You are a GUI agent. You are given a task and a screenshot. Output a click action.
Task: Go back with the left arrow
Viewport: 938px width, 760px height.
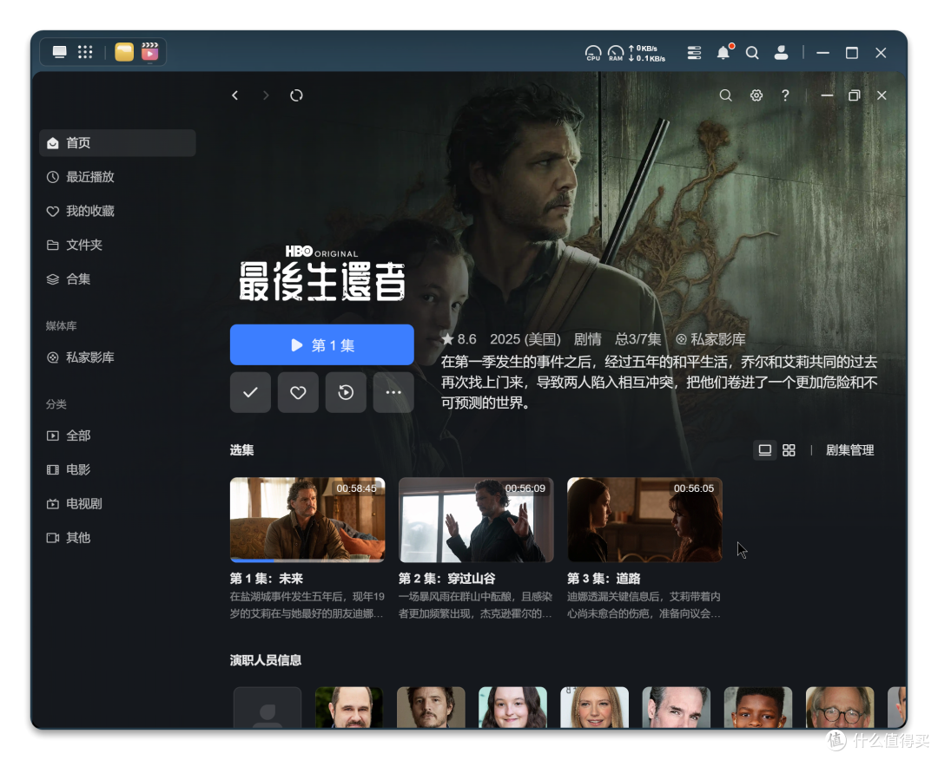click(235, 95)
